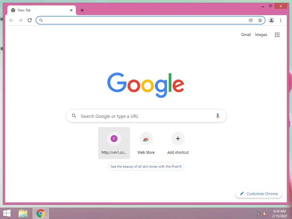Click the forward navigation arrow

click(21, 20)
